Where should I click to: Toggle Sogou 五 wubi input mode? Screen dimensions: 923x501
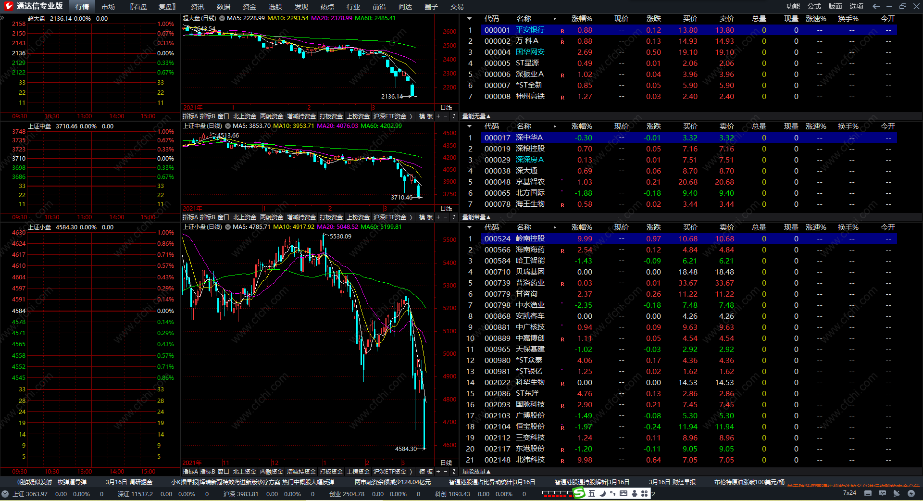click(592, 493)
